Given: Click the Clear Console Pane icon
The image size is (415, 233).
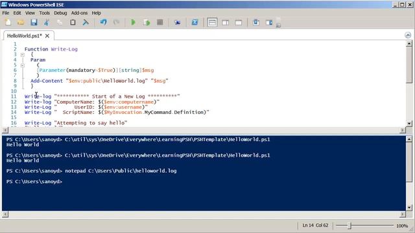Looking at the screenshot, I should pos(86,23).
